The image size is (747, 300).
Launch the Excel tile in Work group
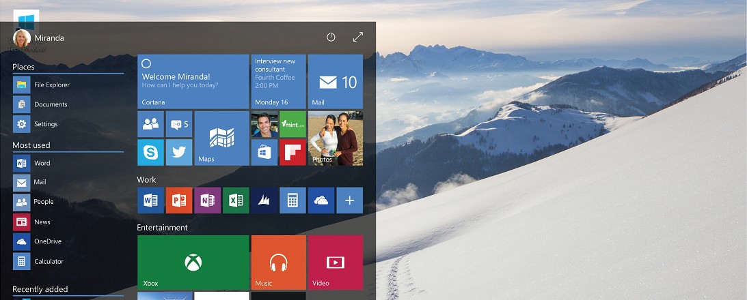(x=236, y=200)
